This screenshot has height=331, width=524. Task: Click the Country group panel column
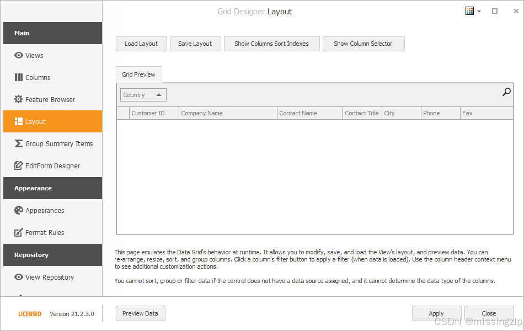[x=143, y=95]
